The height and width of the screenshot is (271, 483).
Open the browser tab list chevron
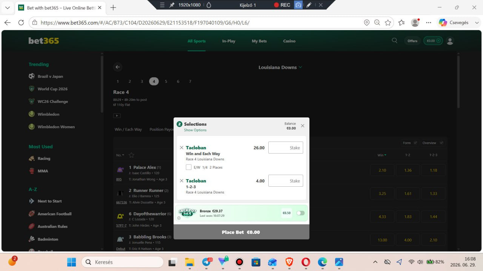[x=8, y=8]
